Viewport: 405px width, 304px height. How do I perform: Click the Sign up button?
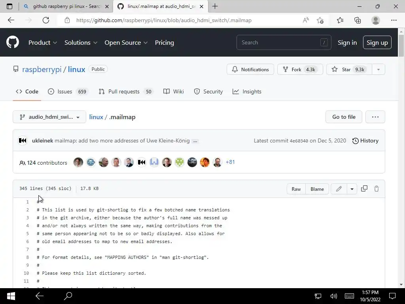377,42
